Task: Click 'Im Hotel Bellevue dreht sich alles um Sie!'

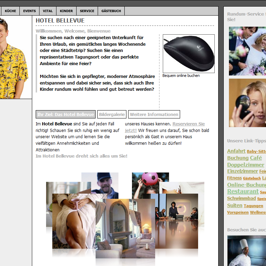Action: [81, 156]
